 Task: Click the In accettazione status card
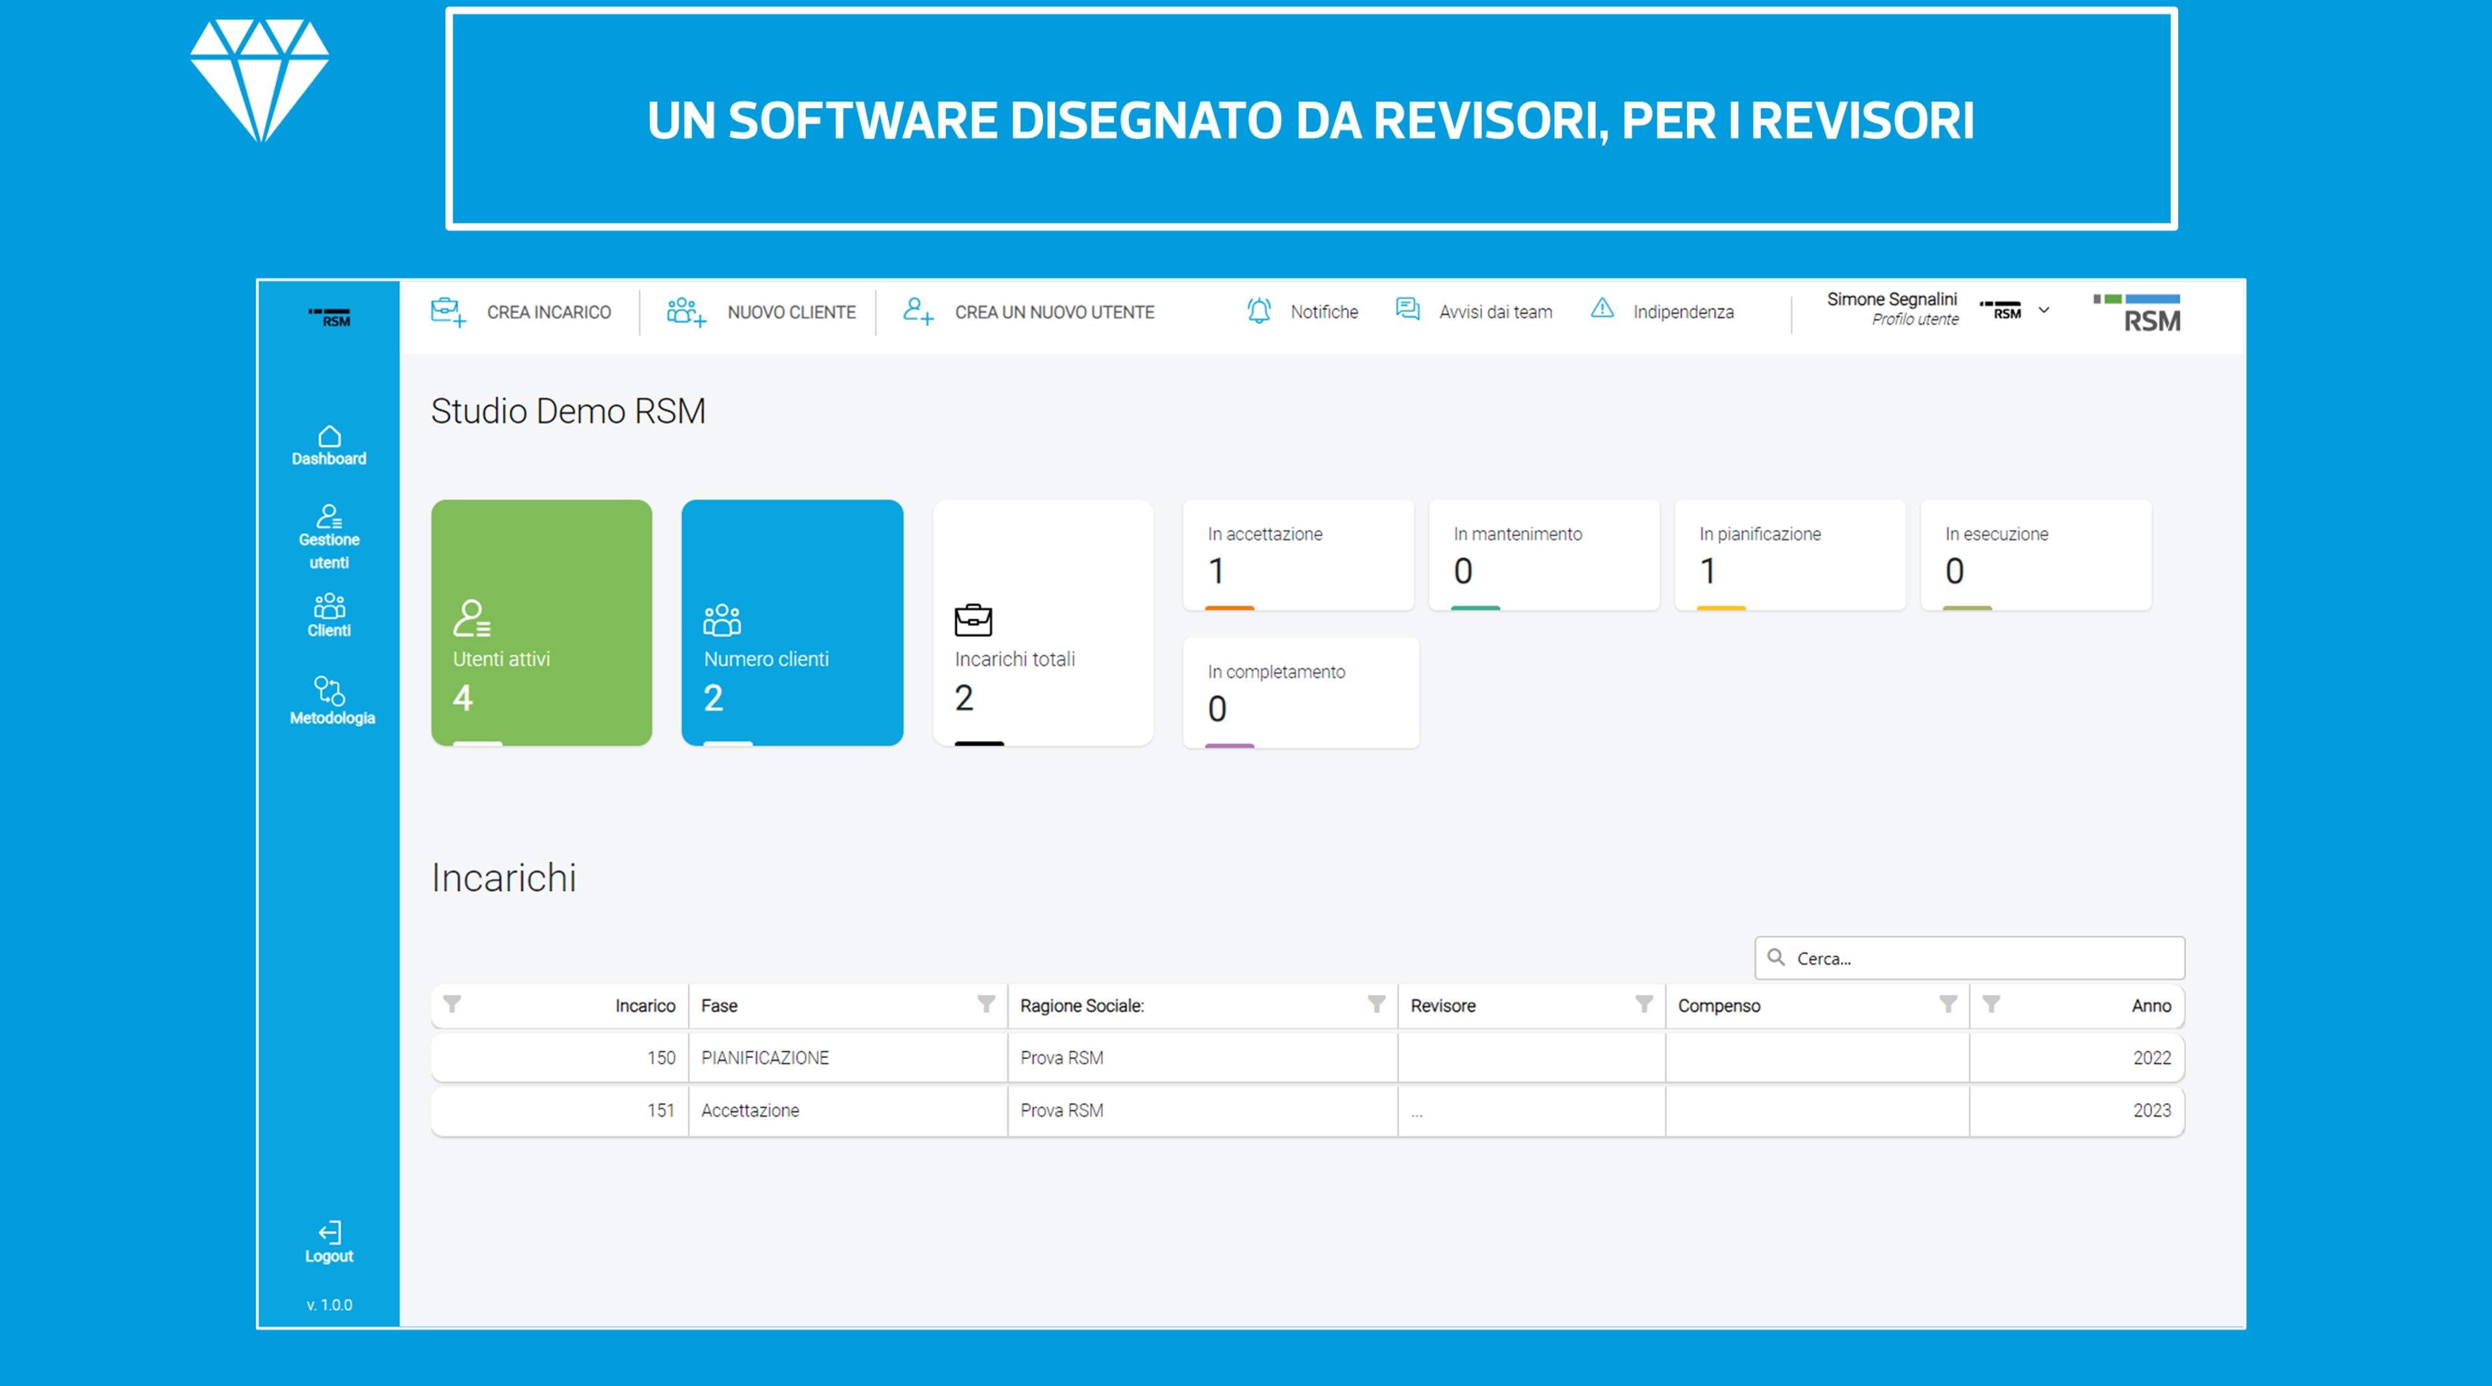(x=1298, y=554)
